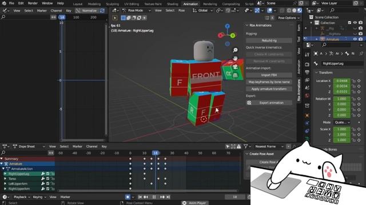Lock Location X with padlock icon
This screenshot has width=366, height=205.
tap(354, 81)
